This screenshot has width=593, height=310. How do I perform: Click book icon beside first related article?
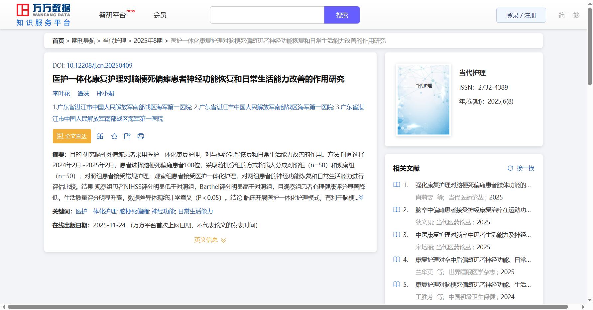pos(397,185)
